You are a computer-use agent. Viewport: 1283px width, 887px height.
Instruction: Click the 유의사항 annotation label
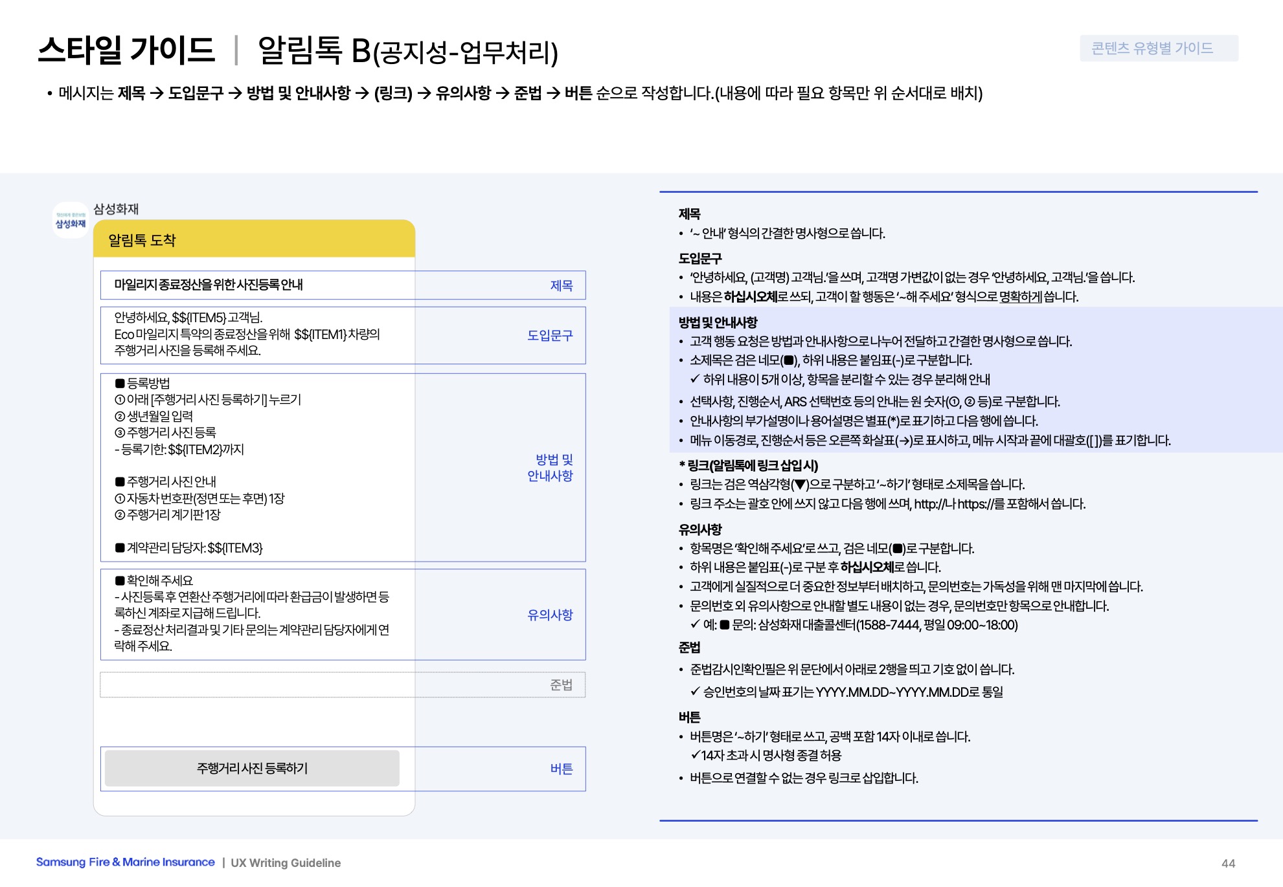pos(549,615)
